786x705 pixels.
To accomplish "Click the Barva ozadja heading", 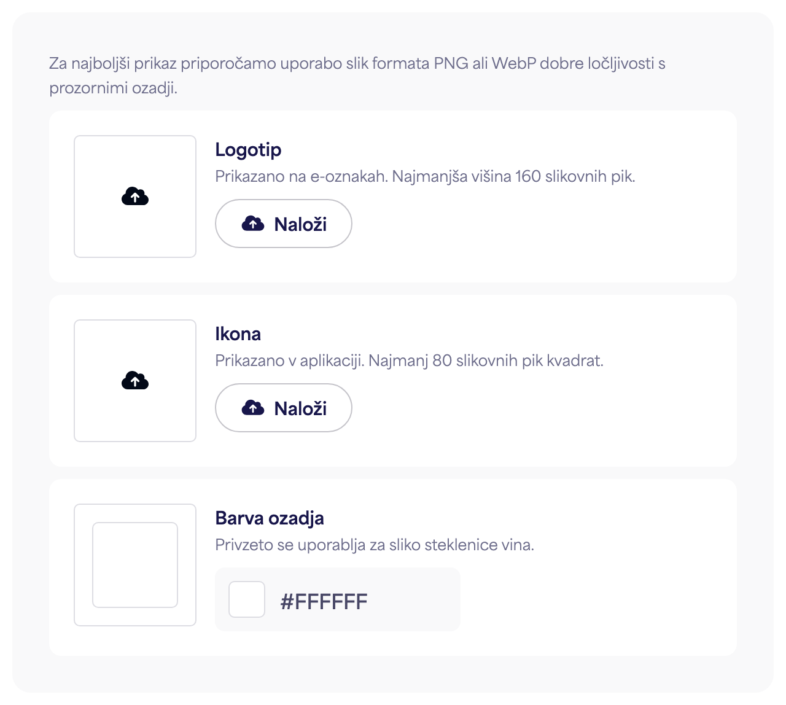I will click(x=270, y=518).
